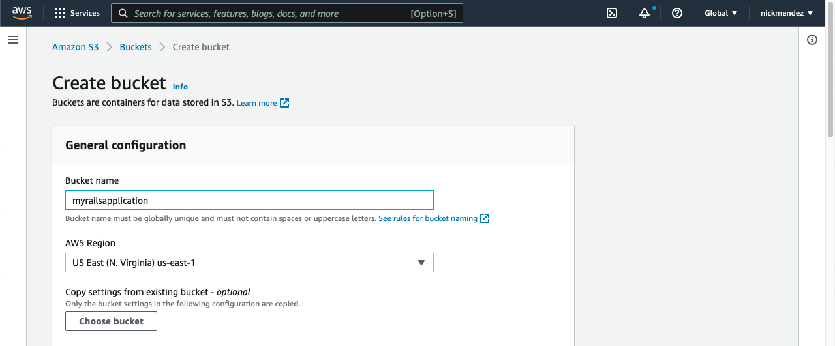Image resolution: width=835 pixels, height=346 pixels.
Task: Navigate to Buckets breadcrumb
Action: 136,47
